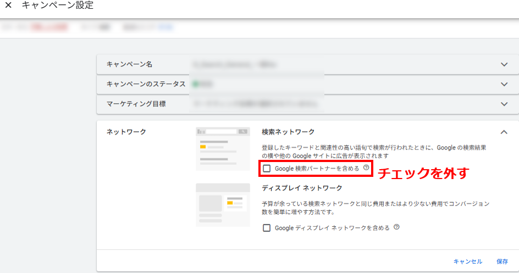The width and height of the screenshot is (519, 273).
Task: Click the description starting 予算が余っている検索ネットワーク
Action: pos(376,208)
